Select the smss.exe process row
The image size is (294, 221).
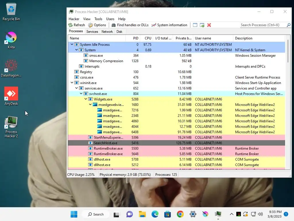coord(177,56)
